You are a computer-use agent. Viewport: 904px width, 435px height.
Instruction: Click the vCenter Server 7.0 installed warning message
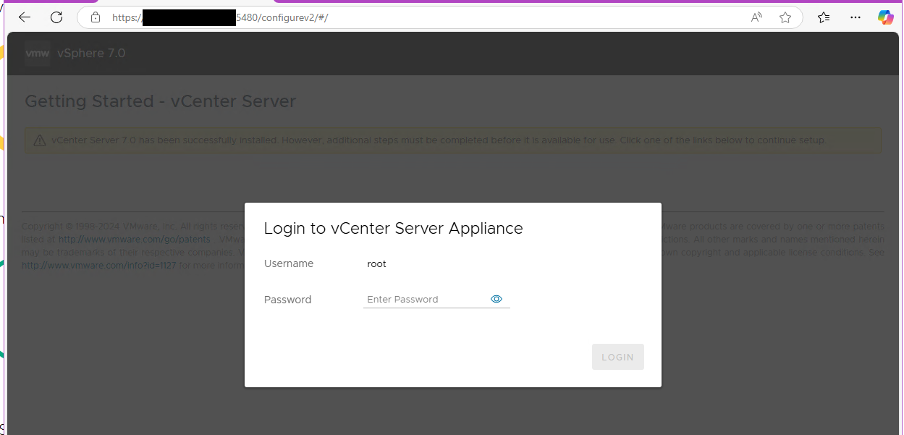[x=439, y=140]
